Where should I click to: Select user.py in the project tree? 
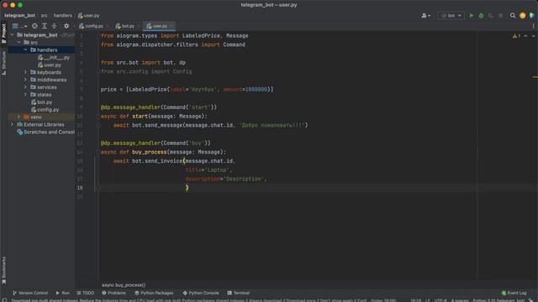(50, 65)
